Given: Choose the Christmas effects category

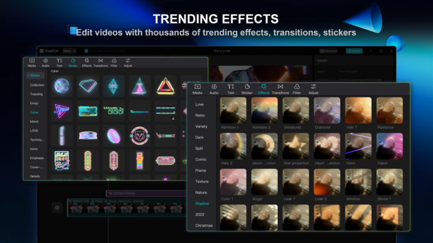Looking at the screenshot, I should pyautogui.click(x=204, y=225).
